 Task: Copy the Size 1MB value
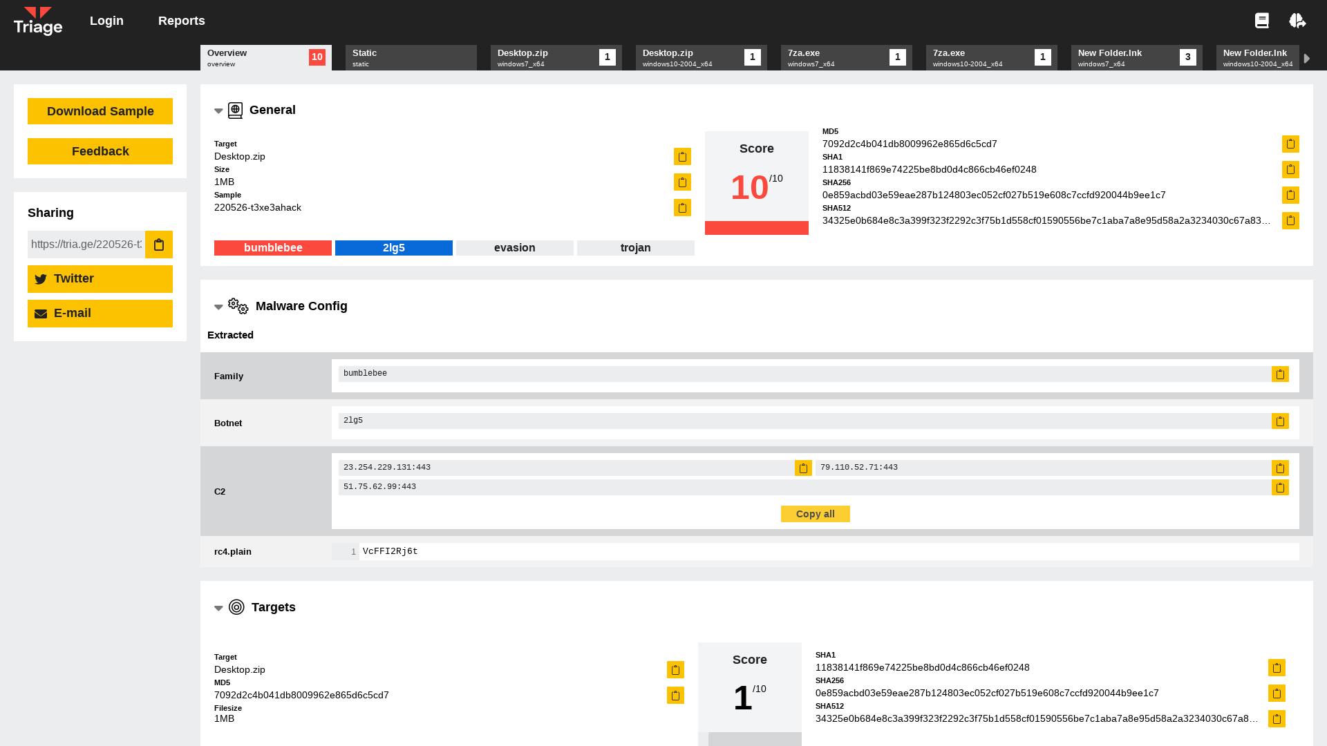[682, 182]
